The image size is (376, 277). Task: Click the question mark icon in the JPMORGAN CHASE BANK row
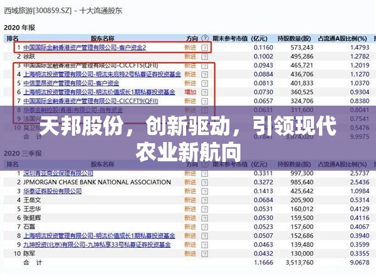click(x=204, y=183)
